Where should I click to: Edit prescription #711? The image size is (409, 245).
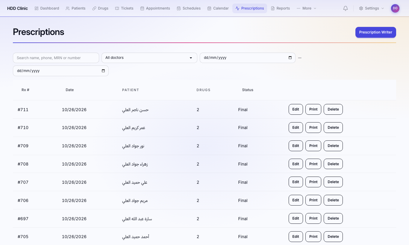coord(296,109)
